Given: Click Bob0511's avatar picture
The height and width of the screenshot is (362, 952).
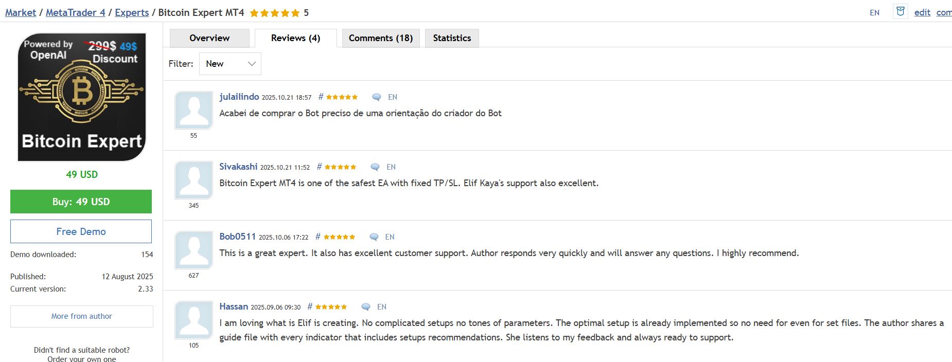Looking at the screenshot, I should point(193,250).
